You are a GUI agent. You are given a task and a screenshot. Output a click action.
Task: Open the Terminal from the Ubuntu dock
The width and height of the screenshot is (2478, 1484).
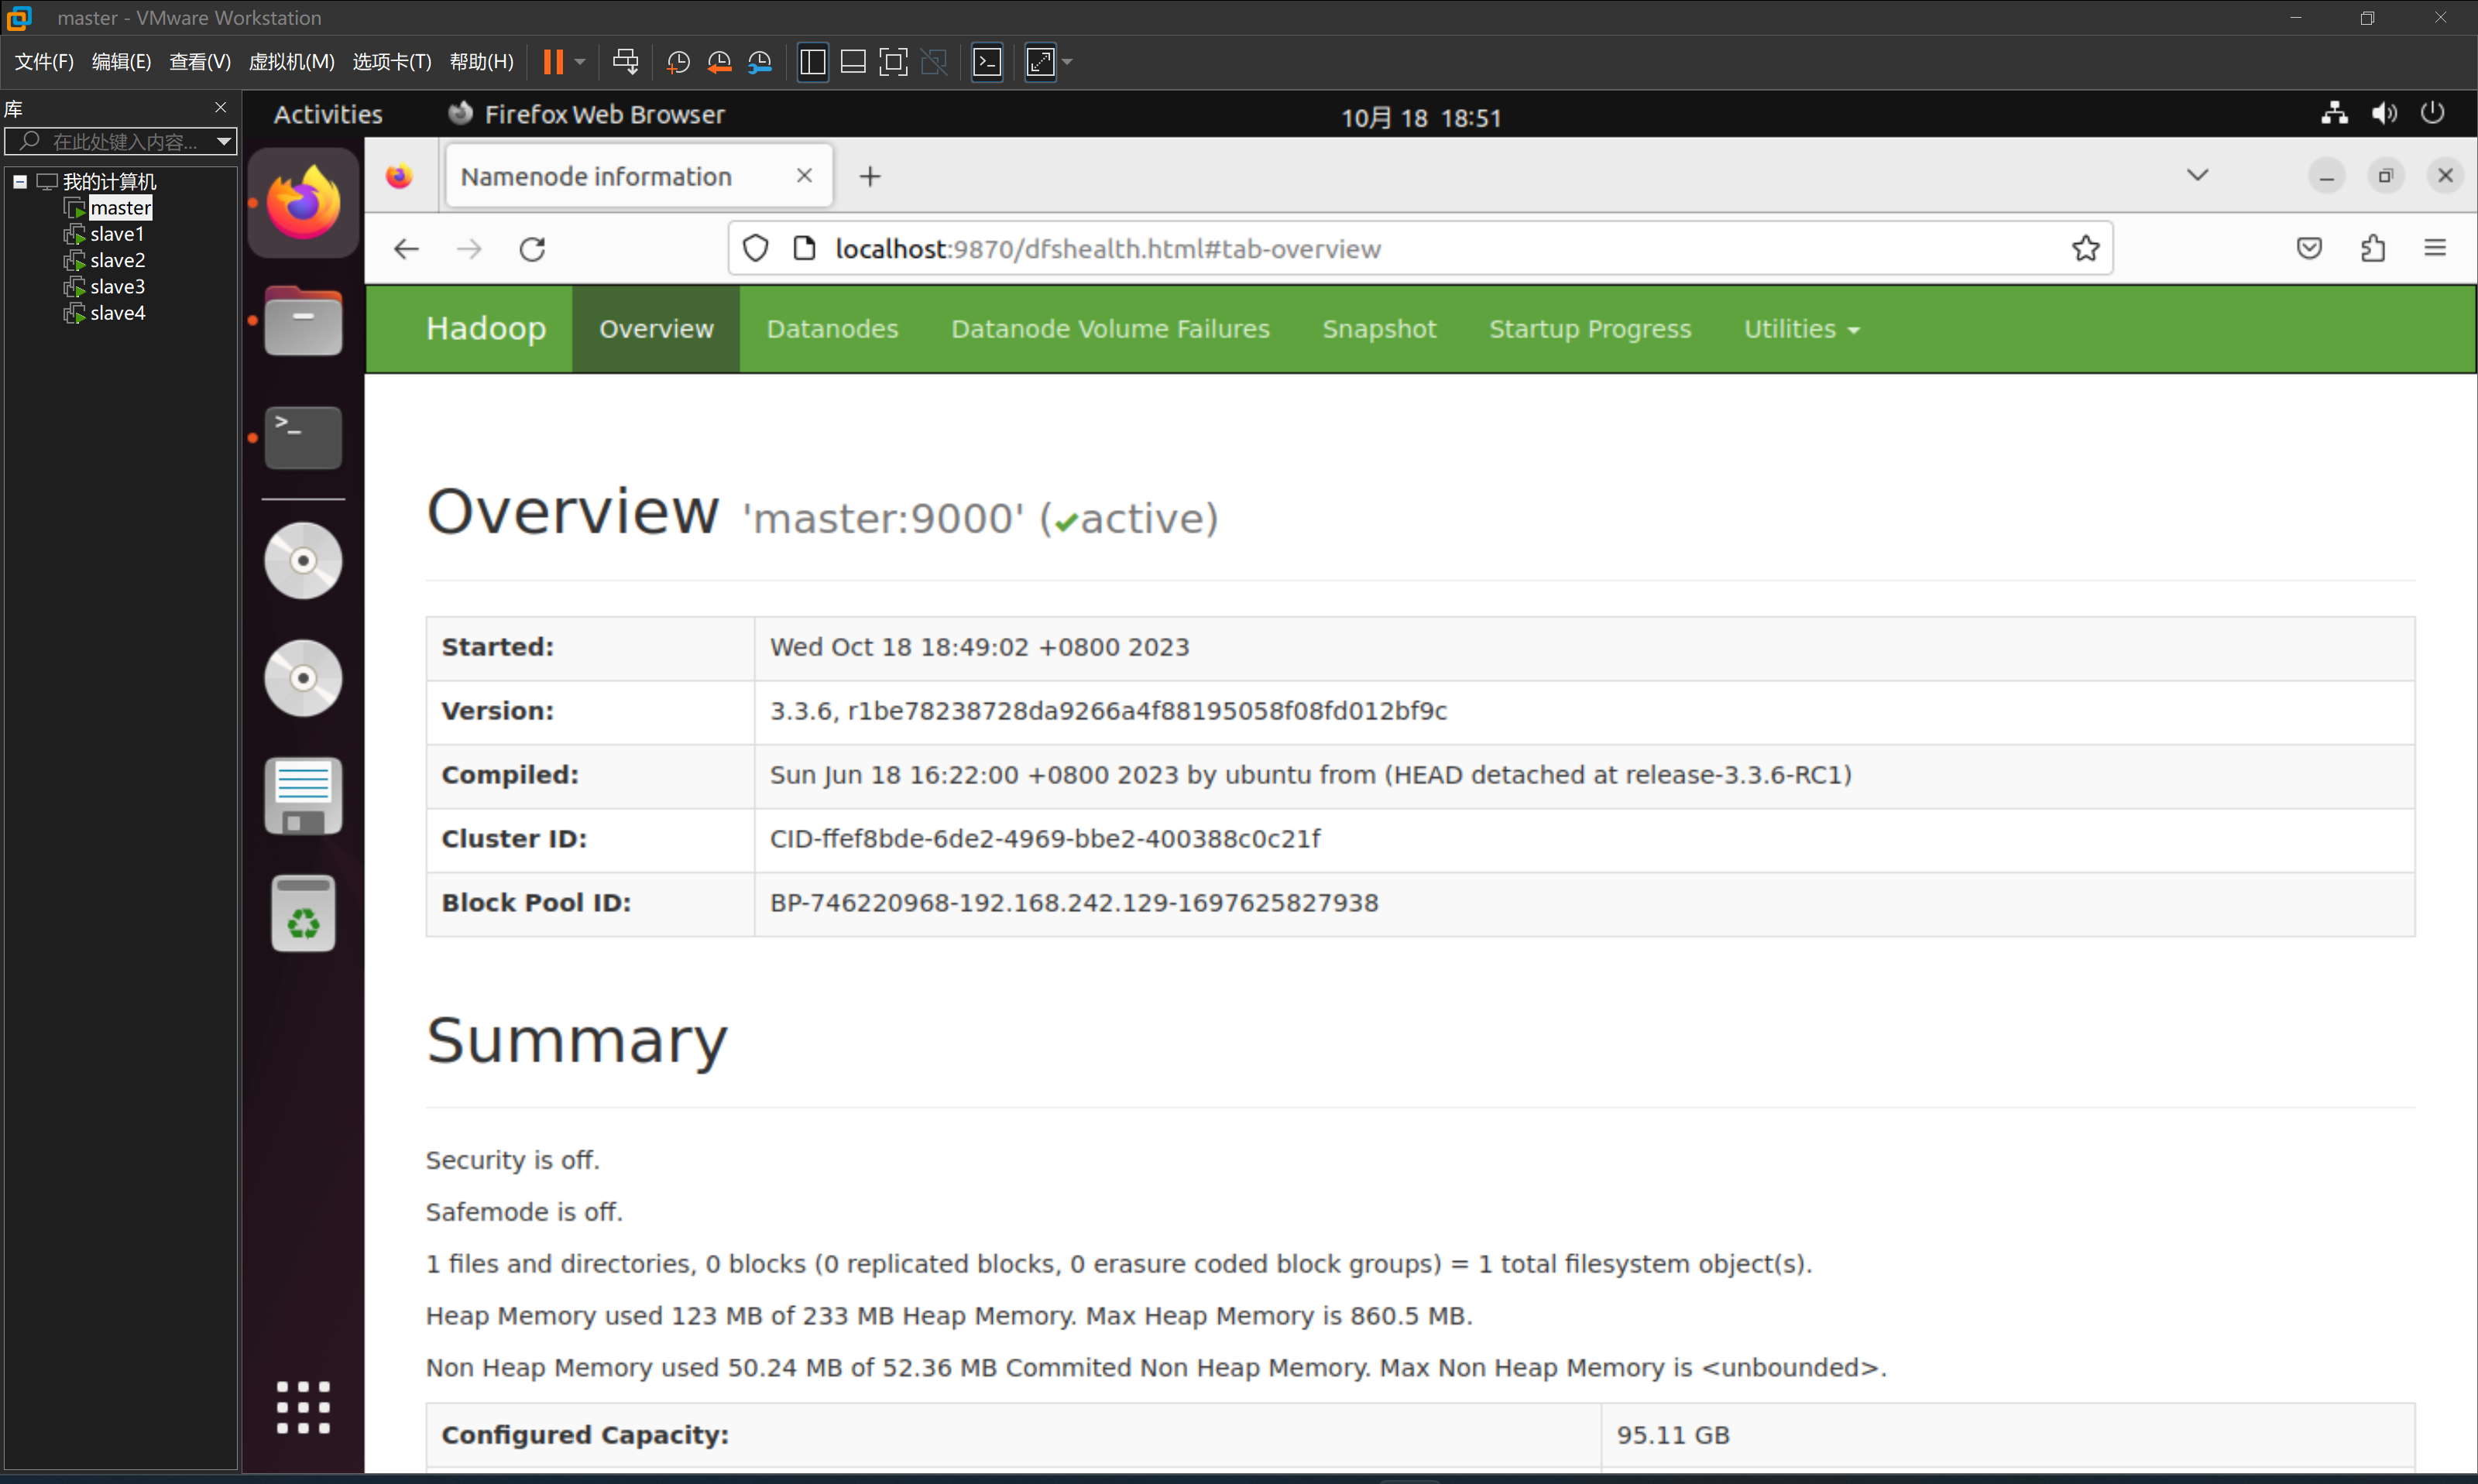303,437
